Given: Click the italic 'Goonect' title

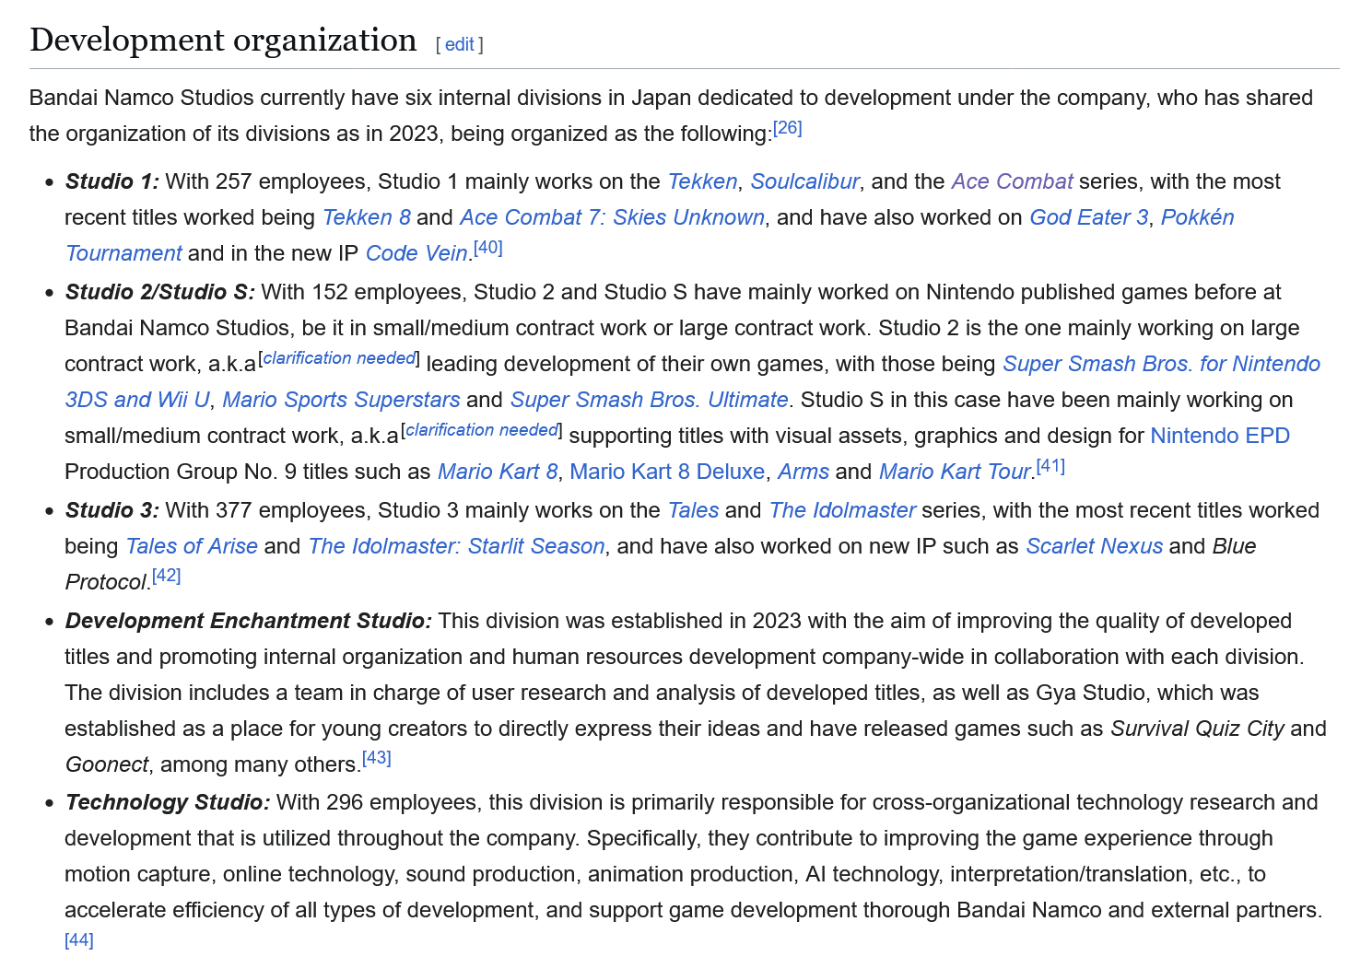Looking at the screenshot, I should click(x=107, y=764).
